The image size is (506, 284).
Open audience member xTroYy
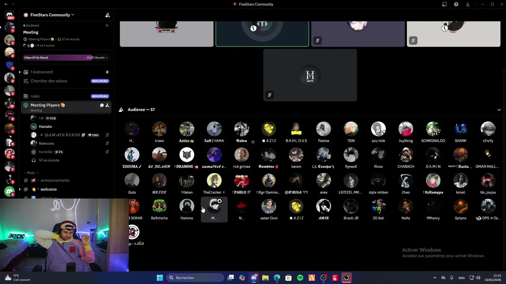(488, 132)
